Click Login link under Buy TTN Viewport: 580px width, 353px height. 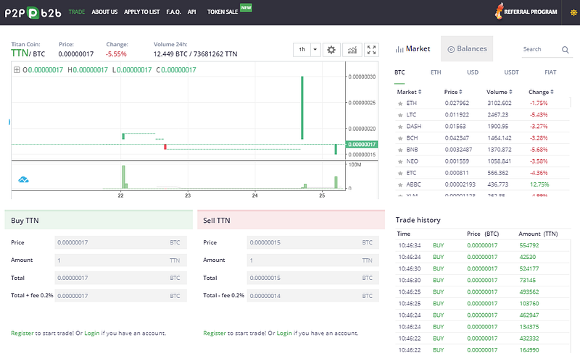92,333
